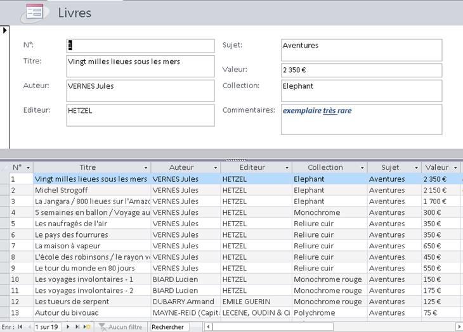463x332 pixels.
Task: Click the record selector arrow at left
Action: 5,30
